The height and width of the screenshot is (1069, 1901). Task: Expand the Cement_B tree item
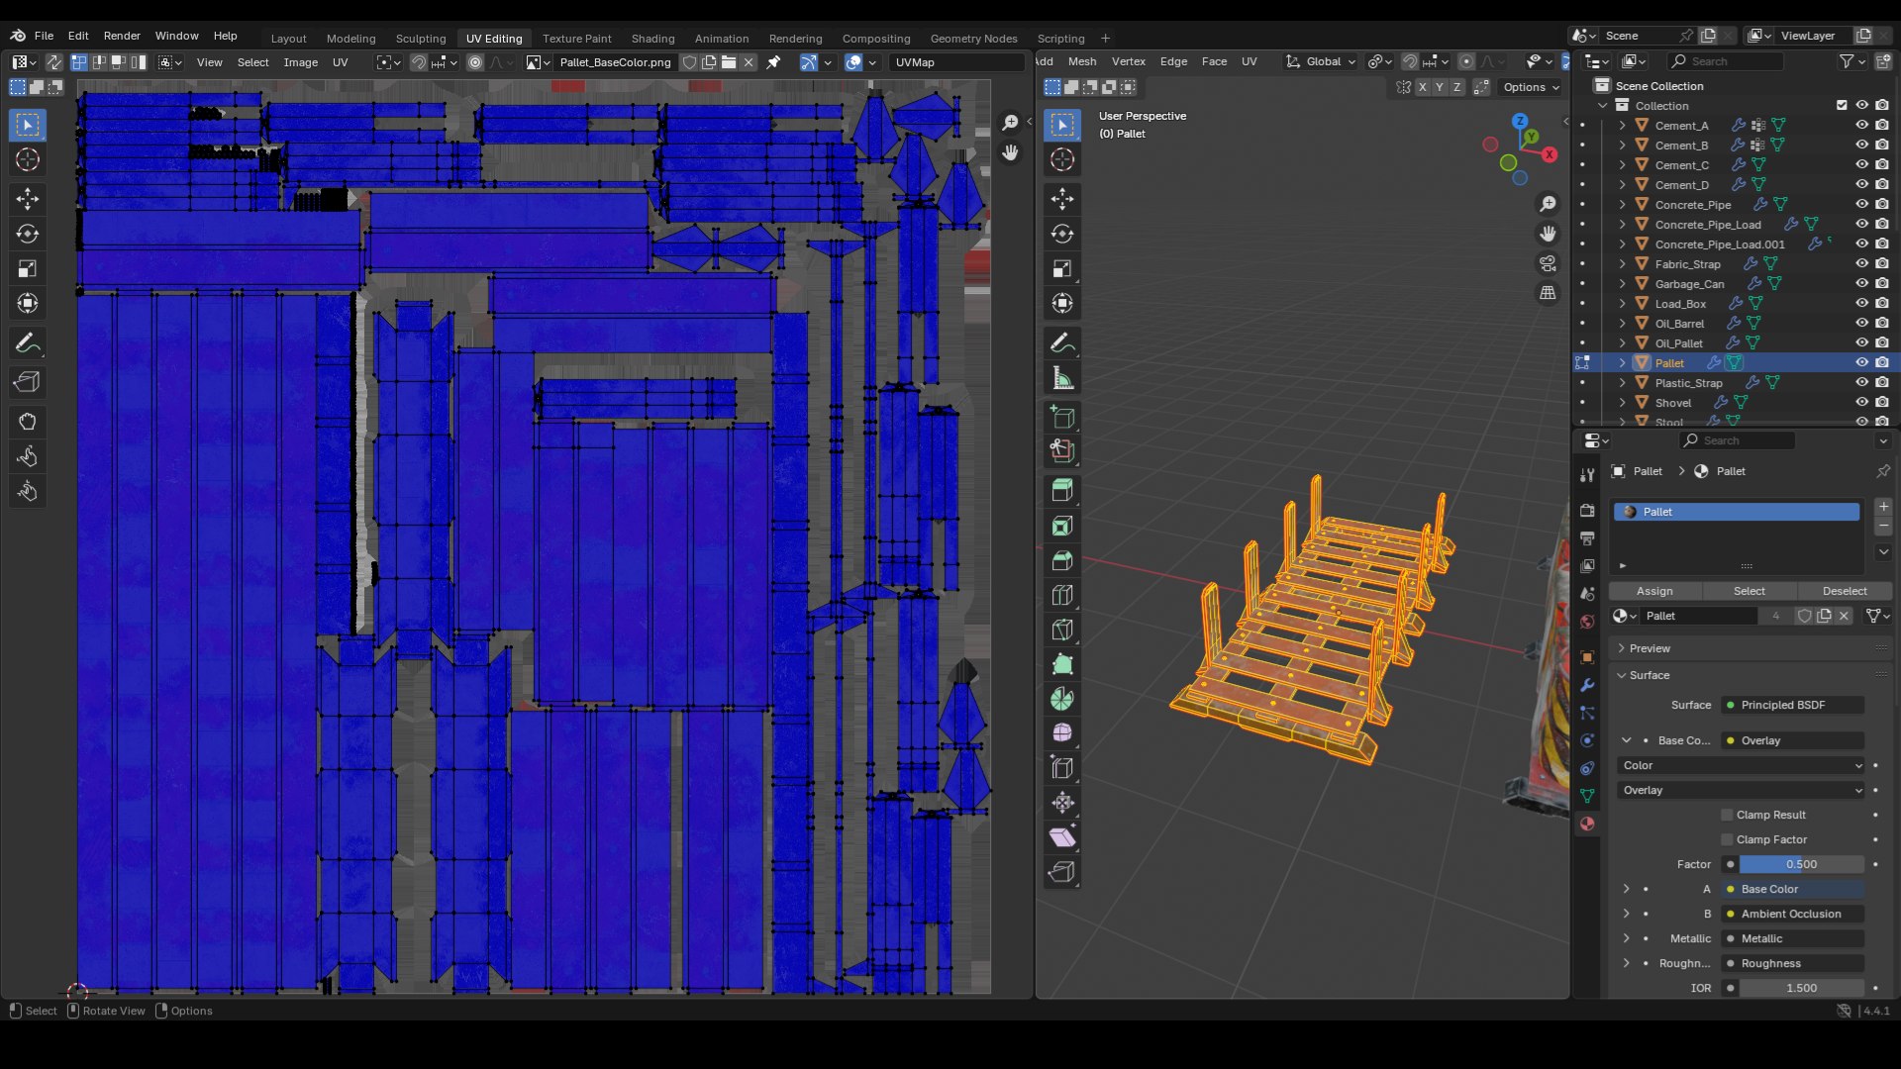pyautogui.click(x=1622, y=146)
